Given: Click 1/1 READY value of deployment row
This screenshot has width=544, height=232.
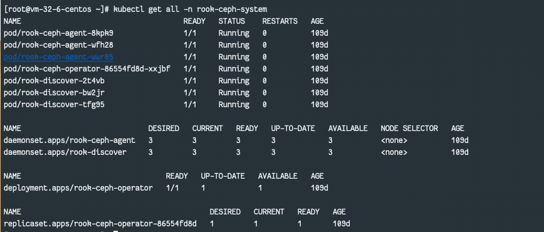Looking at the screenshot, I should pyautogui.click(x=172, y=188).
